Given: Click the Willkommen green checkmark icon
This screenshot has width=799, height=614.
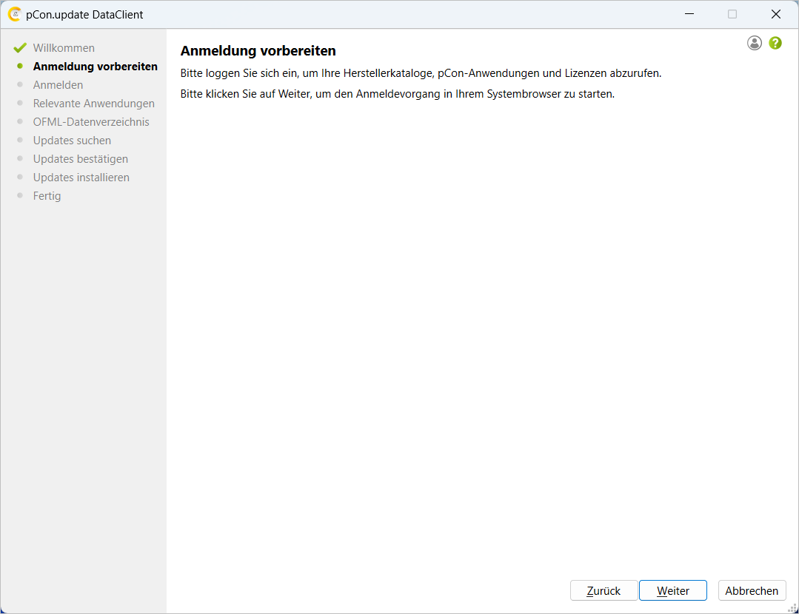Looking at the screenshot, I should (20, 48).
